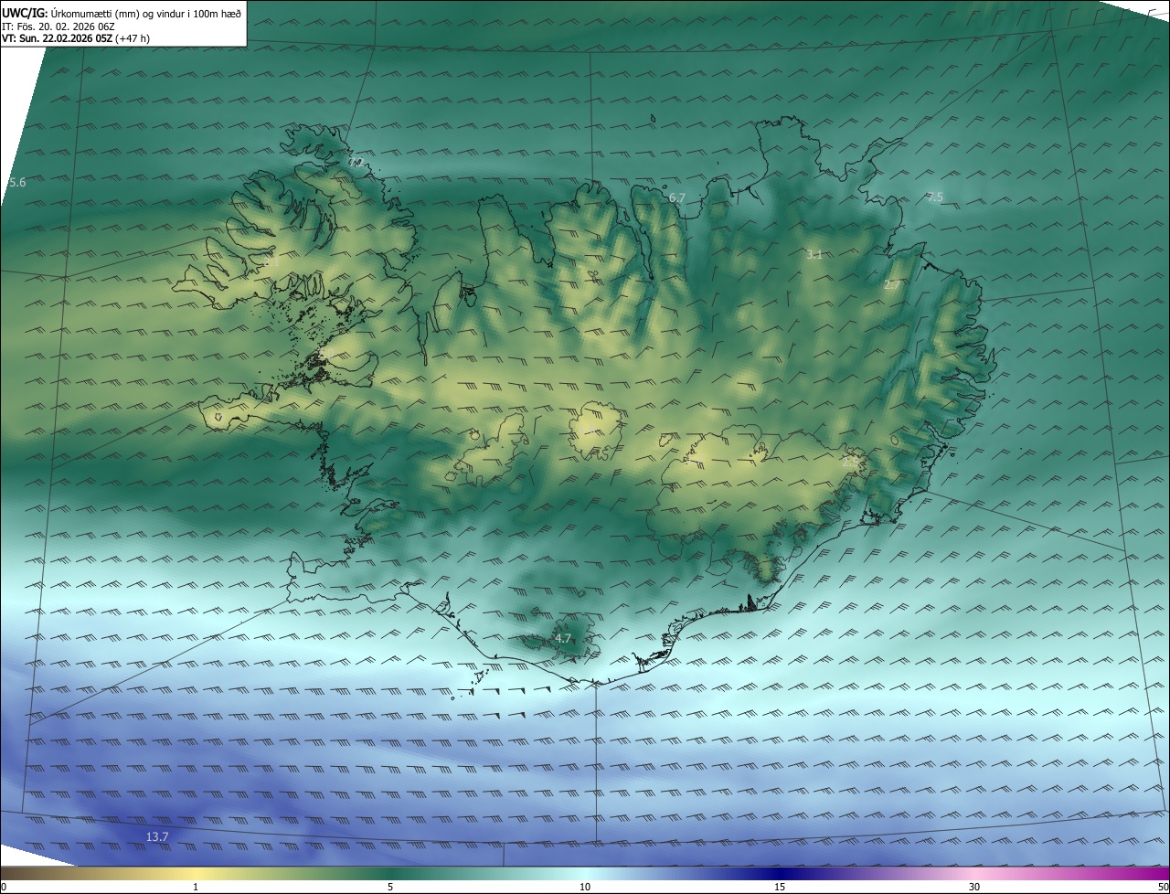This screenshot has height=894, width=1170.
Task: Click the color scale tick labeled 50
Action: point(1164,887)
